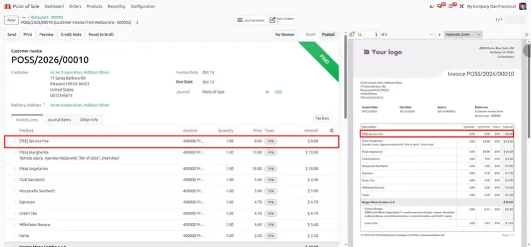Select the Espresso invoice line
Viewport: 531px width, 247px height.
[172, 202]
